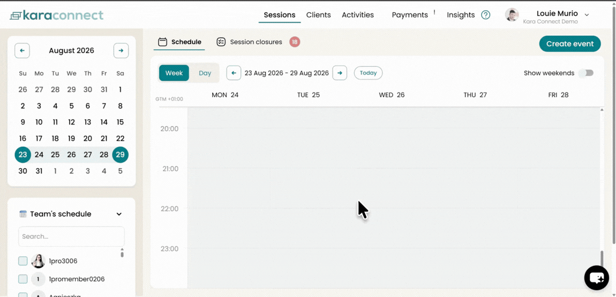Go to previous month in mini calendar

(22, 51)
